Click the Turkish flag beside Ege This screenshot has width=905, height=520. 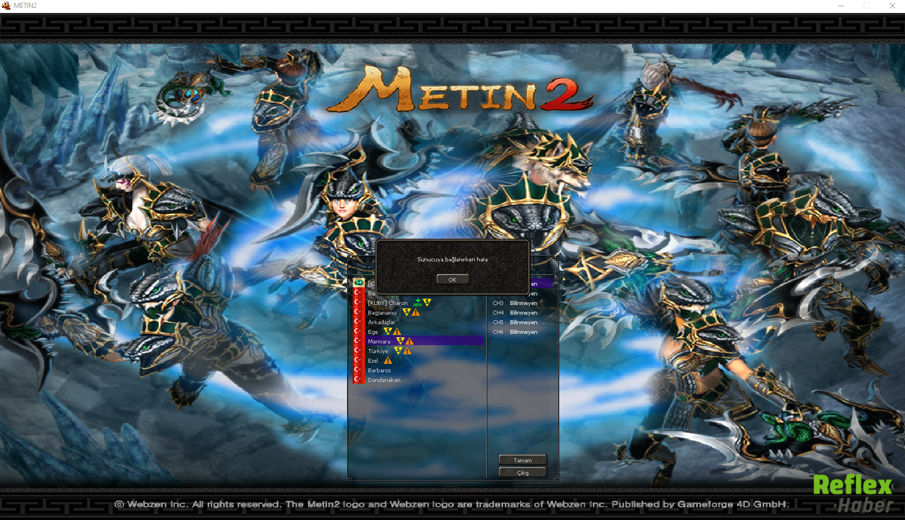[x=358, y=332]
